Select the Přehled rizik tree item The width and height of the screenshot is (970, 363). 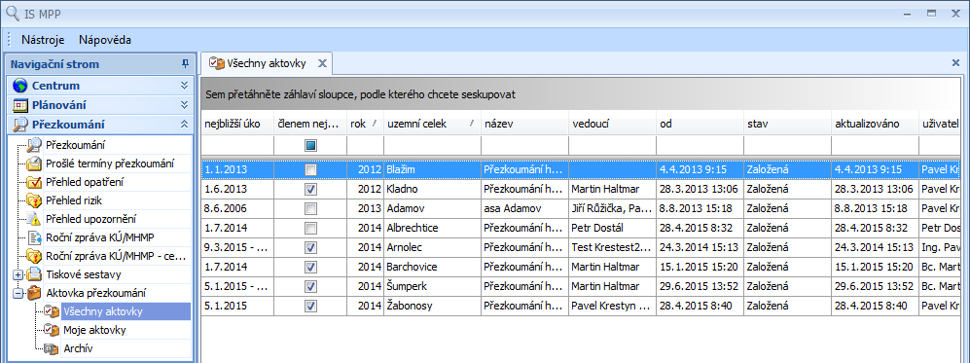click(74, 200)
